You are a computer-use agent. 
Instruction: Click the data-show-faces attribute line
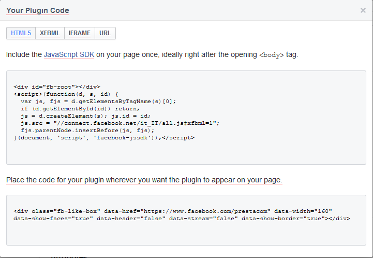(182, 219)
